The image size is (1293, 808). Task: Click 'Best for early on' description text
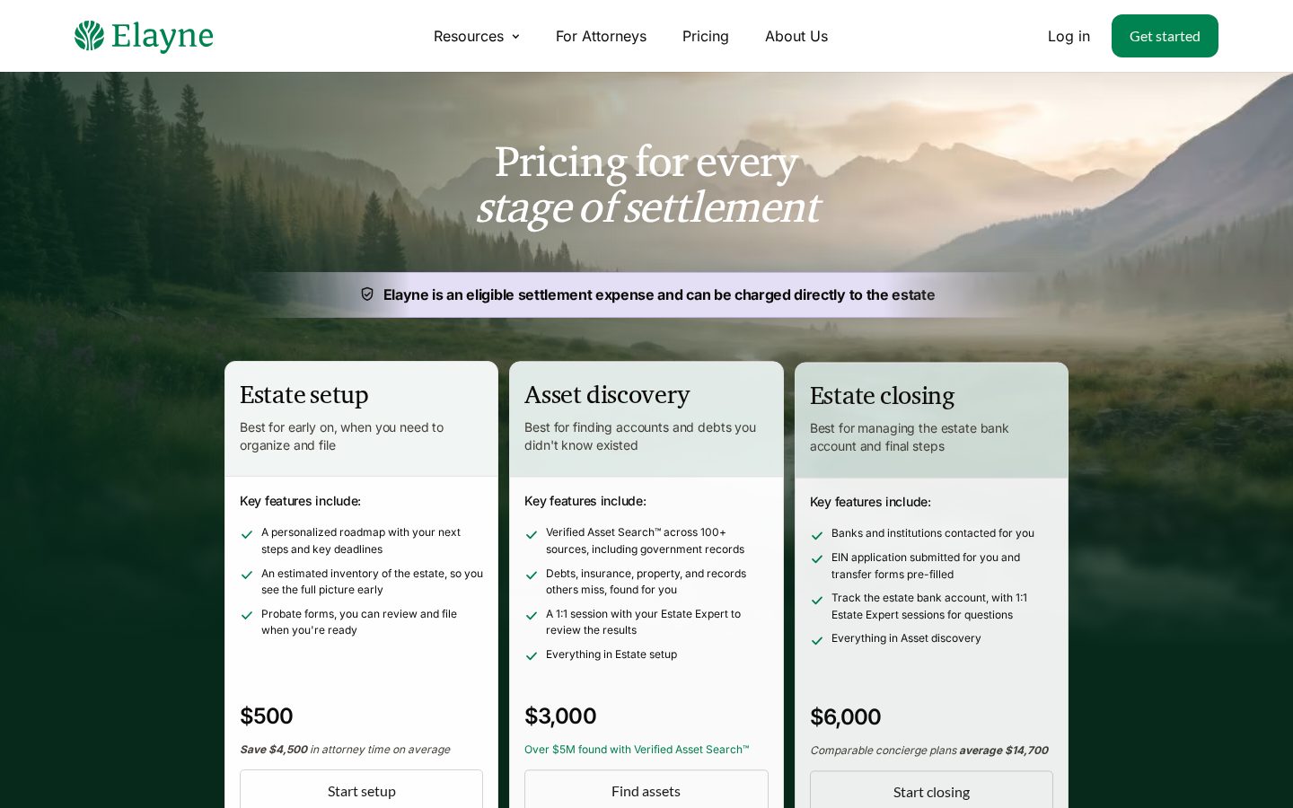342,436
